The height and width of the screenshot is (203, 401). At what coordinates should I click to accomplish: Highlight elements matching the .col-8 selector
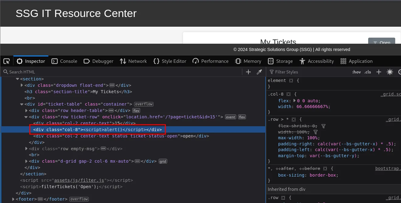289,94
